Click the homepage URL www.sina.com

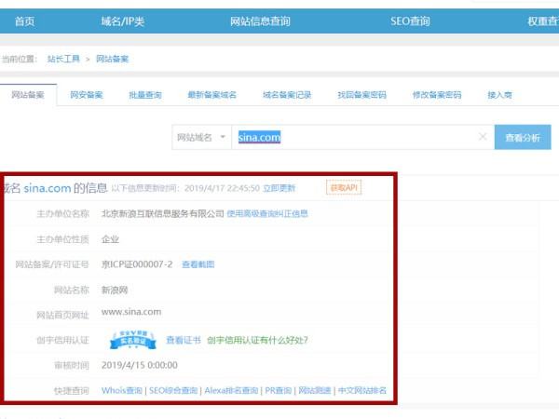(131, 312)
